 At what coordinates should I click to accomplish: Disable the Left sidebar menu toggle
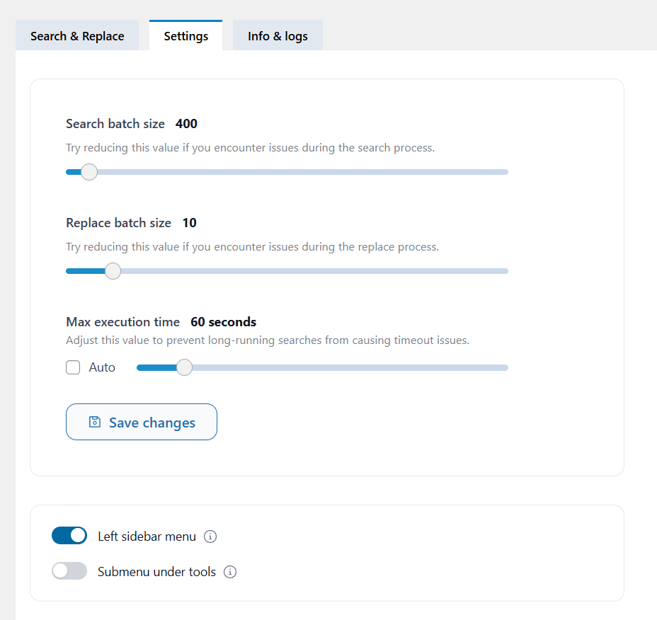(x=69, y=535)
